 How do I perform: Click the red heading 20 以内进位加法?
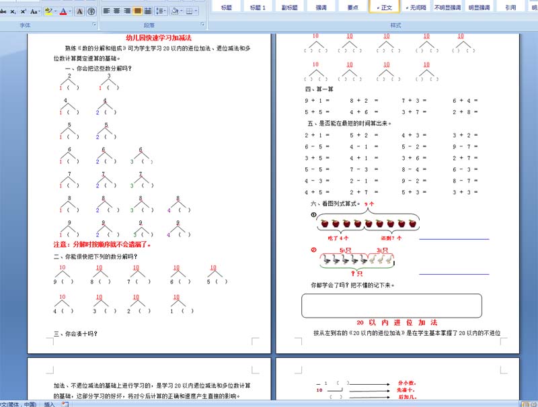[x=397, y=323]
